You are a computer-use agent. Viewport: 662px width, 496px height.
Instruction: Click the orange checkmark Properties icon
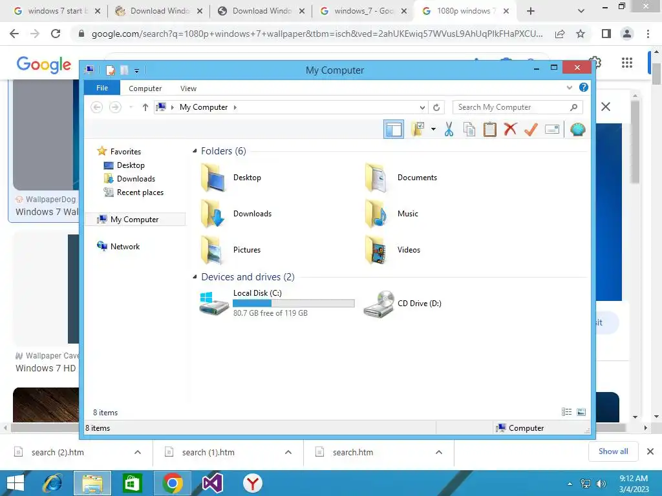(x=531, y=129)
